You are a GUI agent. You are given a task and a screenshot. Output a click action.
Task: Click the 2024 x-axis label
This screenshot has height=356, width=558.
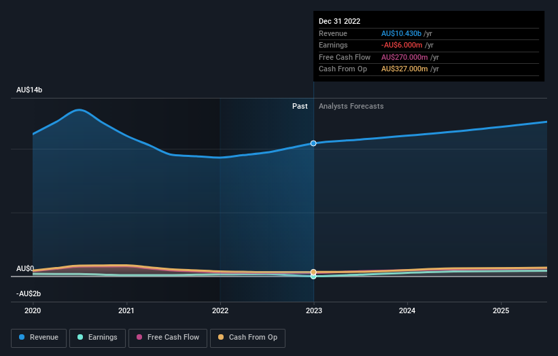coord(407,310)
